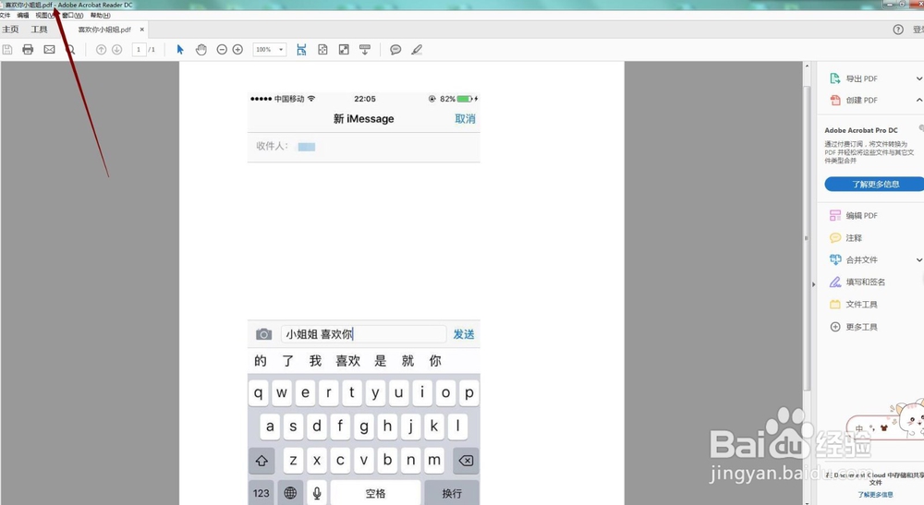This screenshot has width=924, height=505.
Task: Choose the hand pan tool
Action: 201,50
